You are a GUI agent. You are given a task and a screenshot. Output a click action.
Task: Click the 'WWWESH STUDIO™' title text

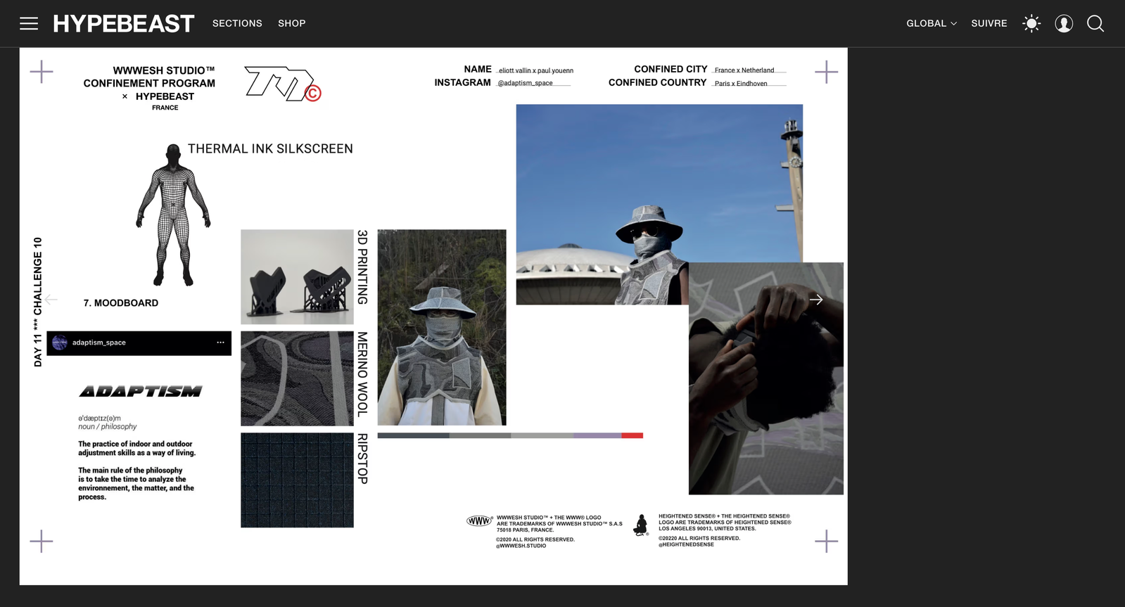click(x=164, y=70)
